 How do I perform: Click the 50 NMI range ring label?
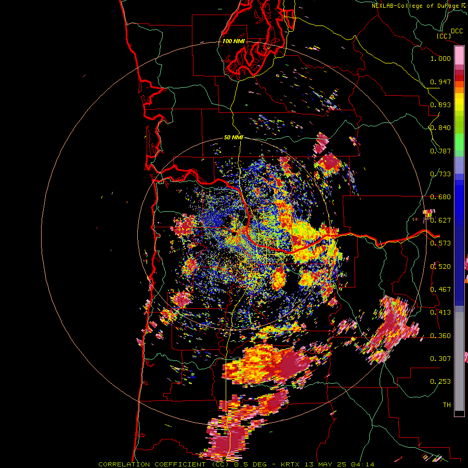[x=233, y=137]
